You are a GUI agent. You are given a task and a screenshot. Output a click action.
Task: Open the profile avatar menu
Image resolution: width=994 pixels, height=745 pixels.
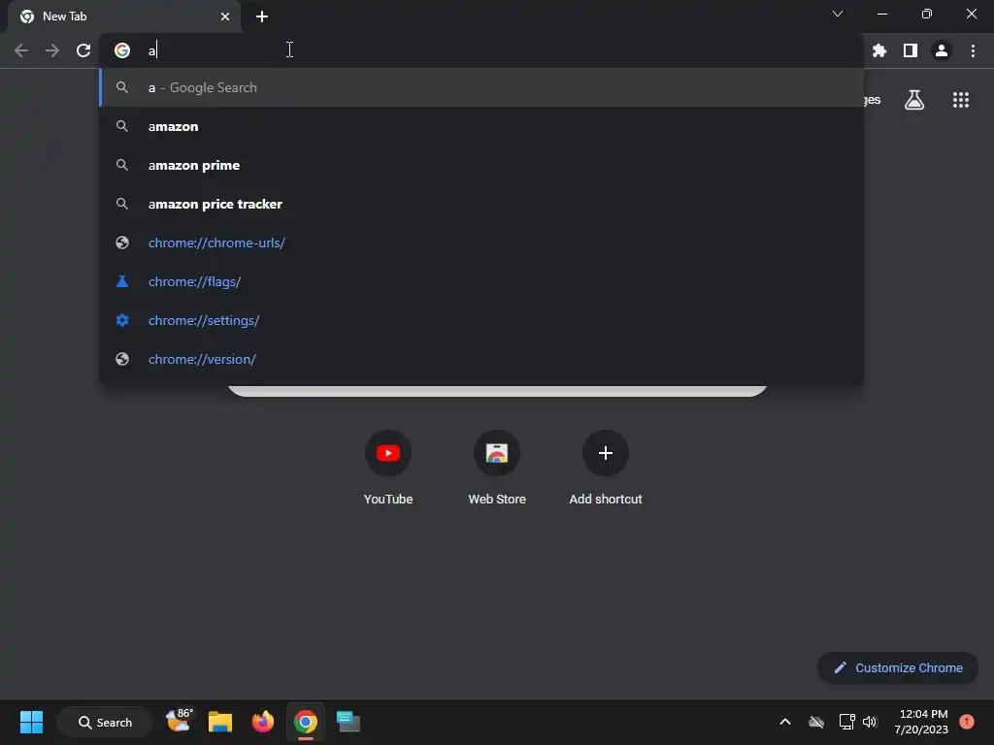click(942, 50)
